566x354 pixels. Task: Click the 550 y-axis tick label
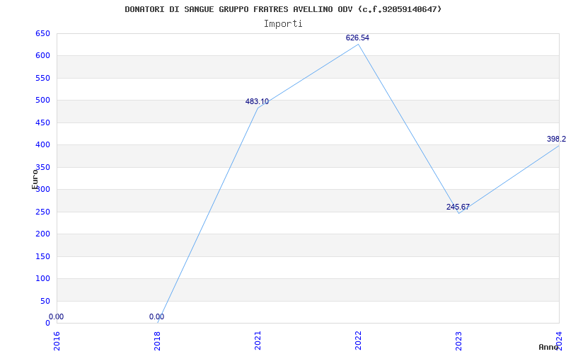(x=42, y=79)
